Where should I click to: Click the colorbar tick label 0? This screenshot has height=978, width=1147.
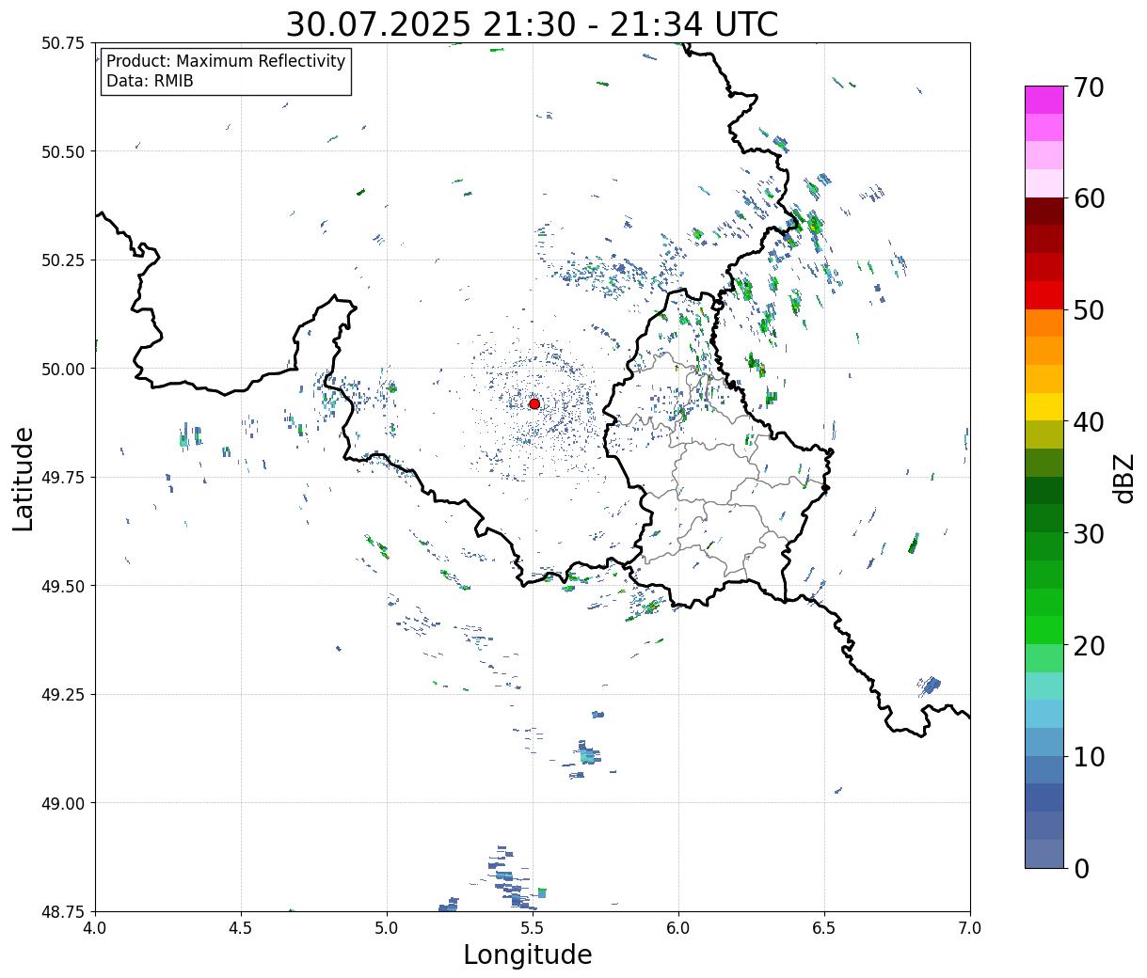coord(1081,868)
